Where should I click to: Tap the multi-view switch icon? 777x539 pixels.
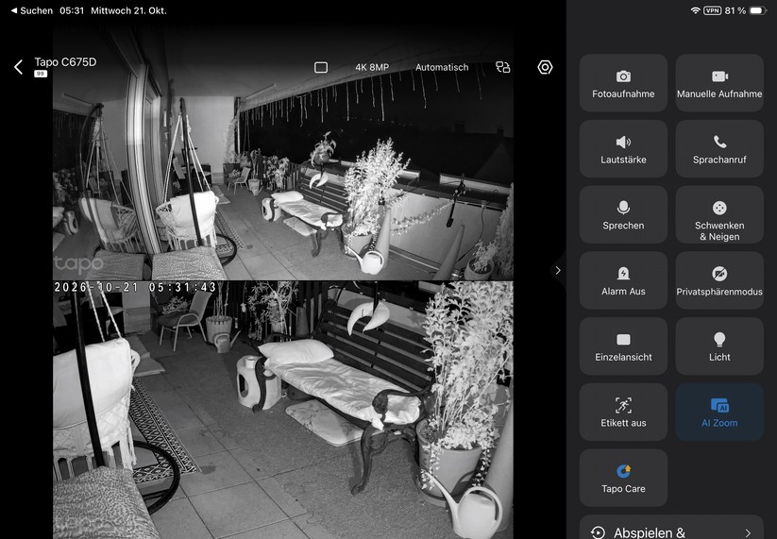pyautogui.click(x=503, y=67)
